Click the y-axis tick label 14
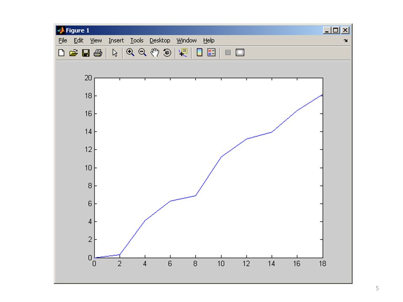The height and width of the screenshot is (302, 403). click(x=88, y=132)
